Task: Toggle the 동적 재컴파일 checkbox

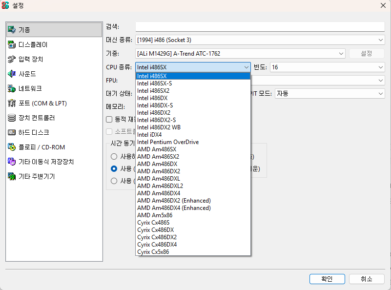Action: [x=109, y=120]
